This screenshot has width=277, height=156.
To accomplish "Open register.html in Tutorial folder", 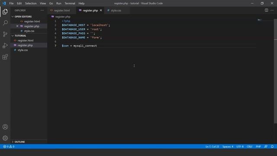I will 26,40.
